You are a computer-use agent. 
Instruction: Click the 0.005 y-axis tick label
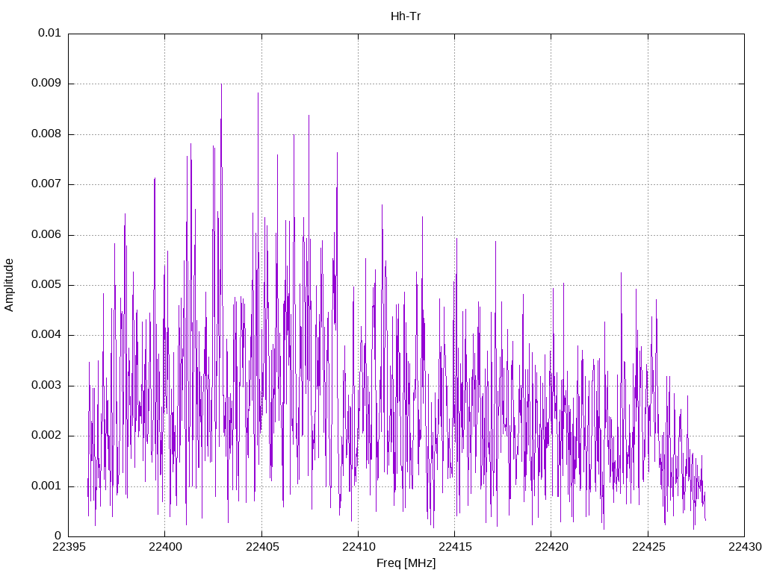coord(46,284)
